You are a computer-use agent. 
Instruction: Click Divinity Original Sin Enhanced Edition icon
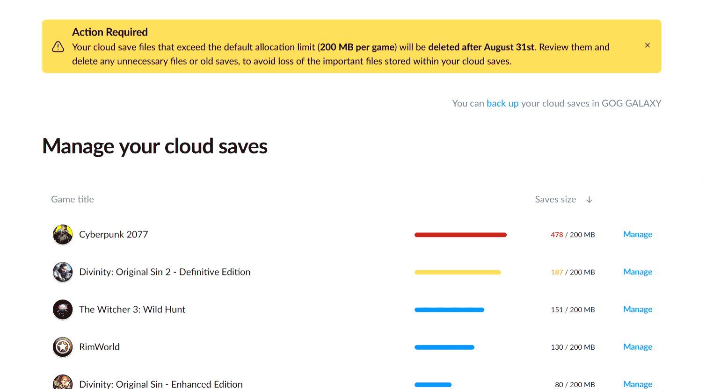63,382
